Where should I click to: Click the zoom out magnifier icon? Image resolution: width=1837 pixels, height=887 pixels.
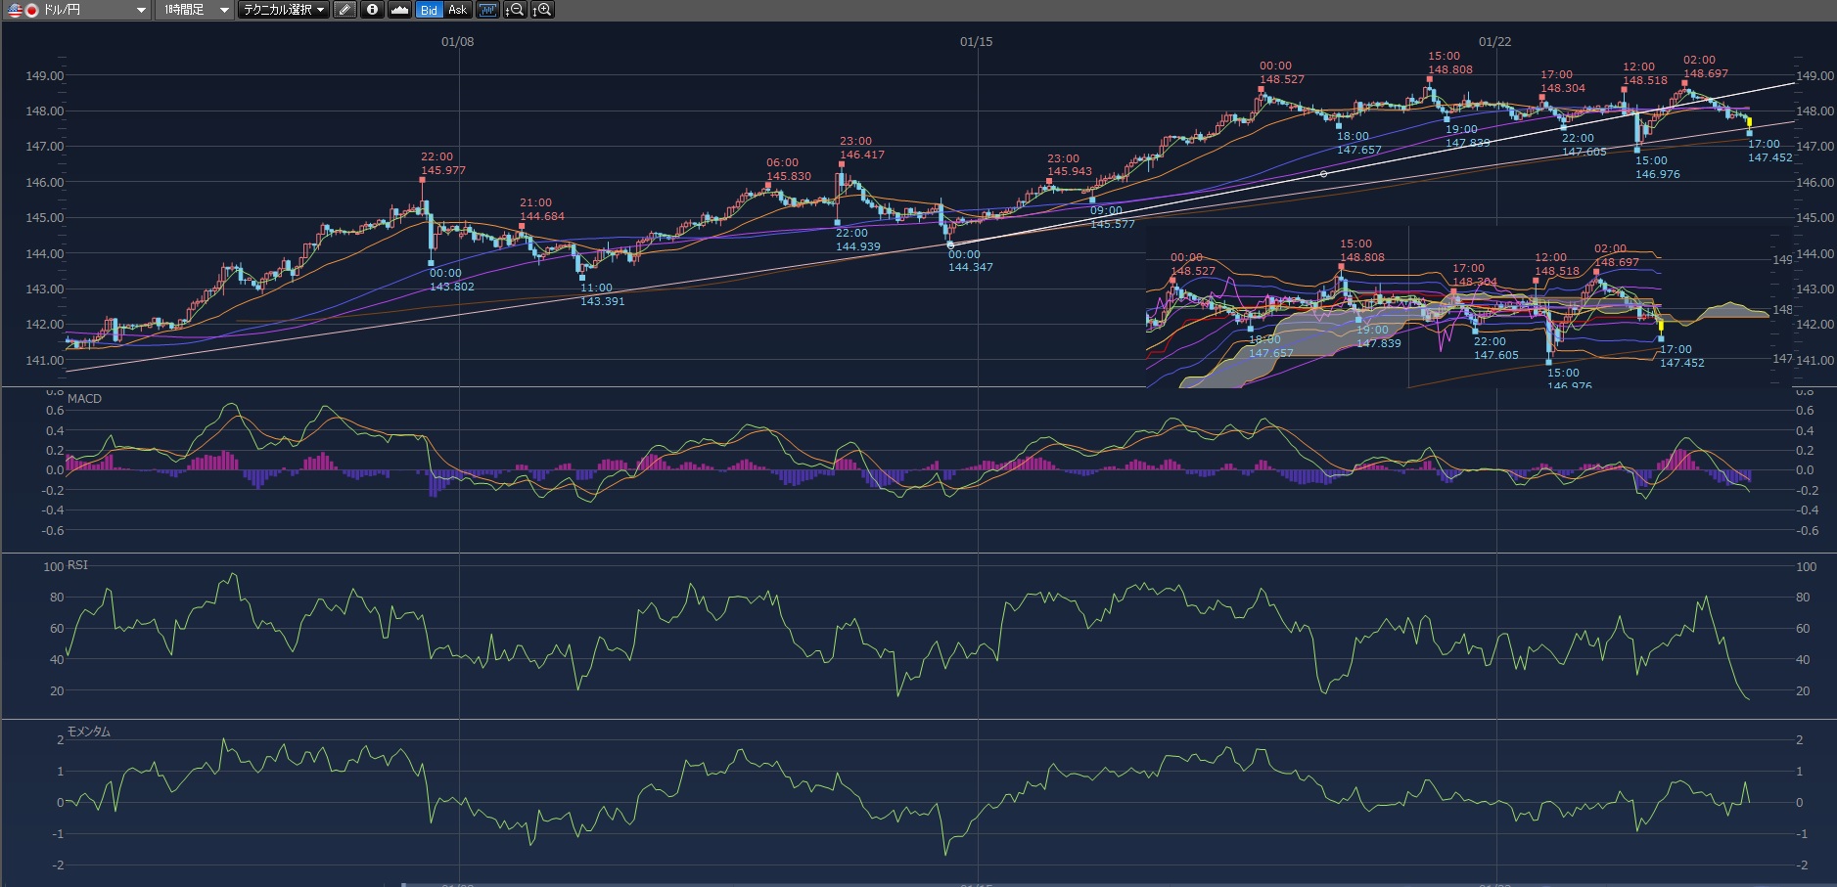pyautogui.click(x=515, y=10)
